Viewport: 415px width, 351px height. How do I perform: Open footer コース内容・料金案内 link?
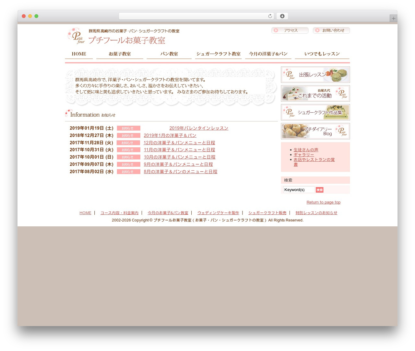click(x=119, y=213)
